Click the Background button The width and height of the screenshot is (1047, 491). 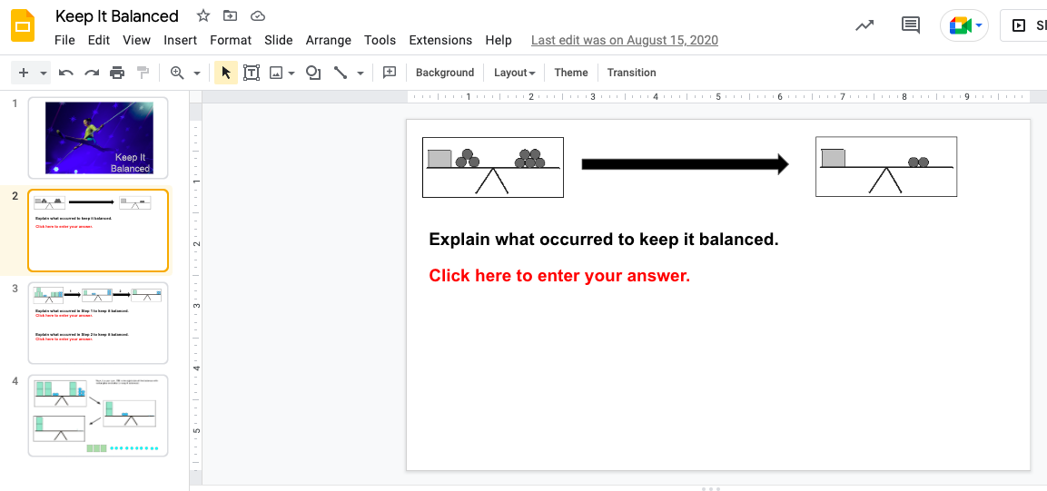(445, 73)
